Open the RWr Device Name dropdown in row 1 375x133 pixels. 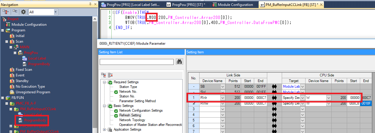point(222,98)
